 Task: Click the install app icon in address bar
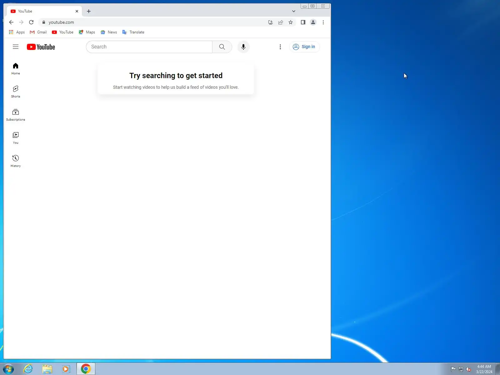pyautogui.click(x=271, y=22)
